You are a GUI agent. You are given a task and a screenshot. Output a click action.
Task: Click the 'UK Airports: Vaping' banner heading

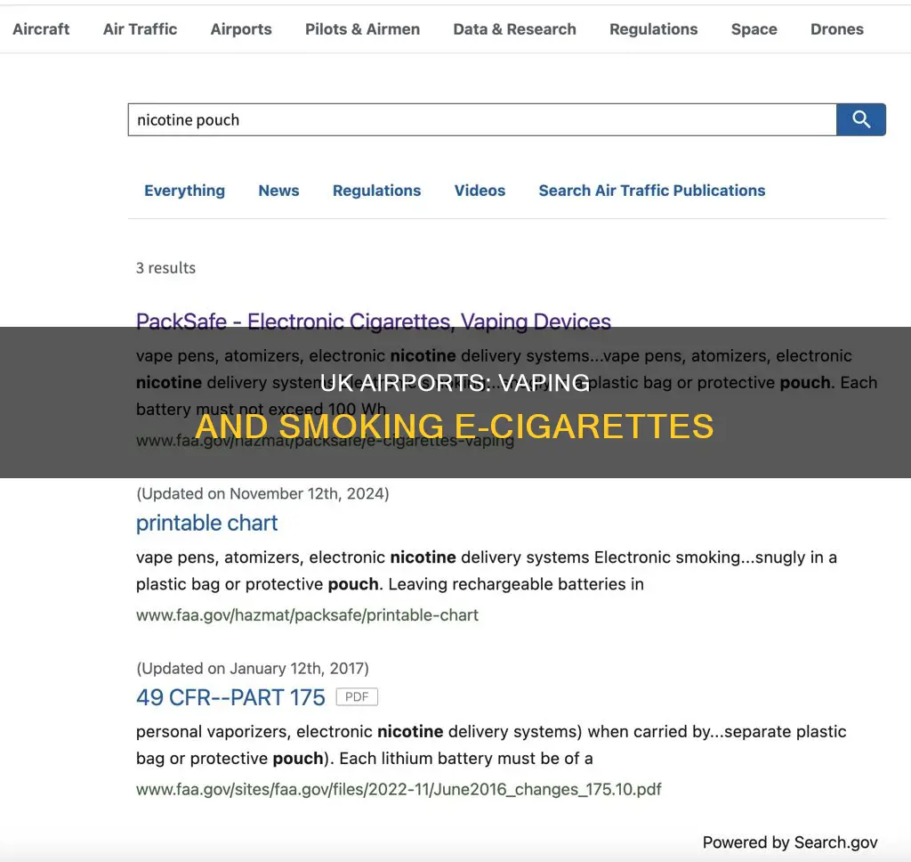[455, 383]
